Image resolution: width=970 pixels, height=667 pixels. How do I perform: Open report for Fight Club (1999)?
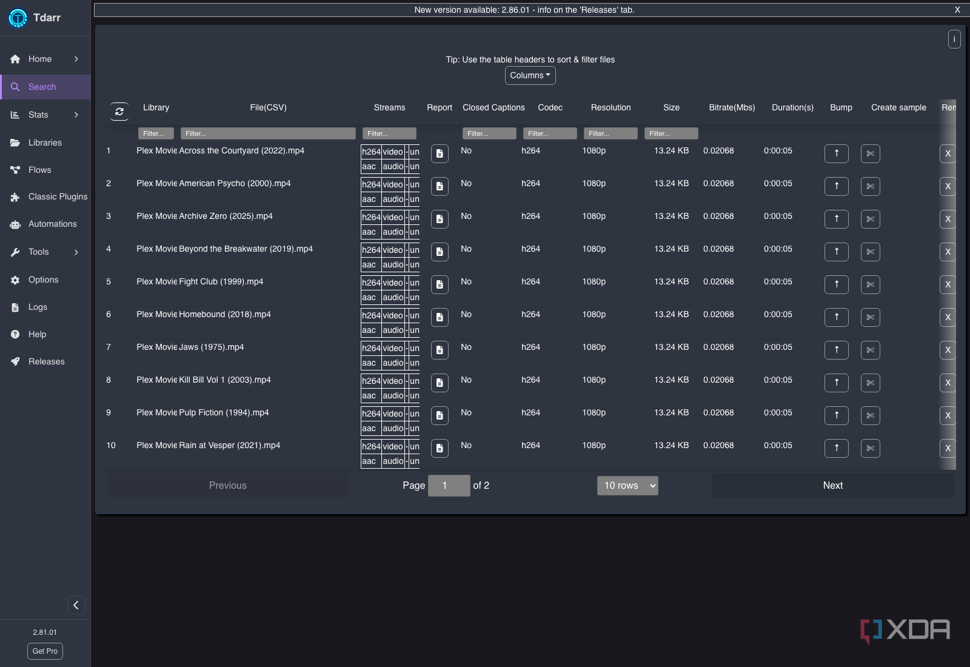click(x=440, y=284)
